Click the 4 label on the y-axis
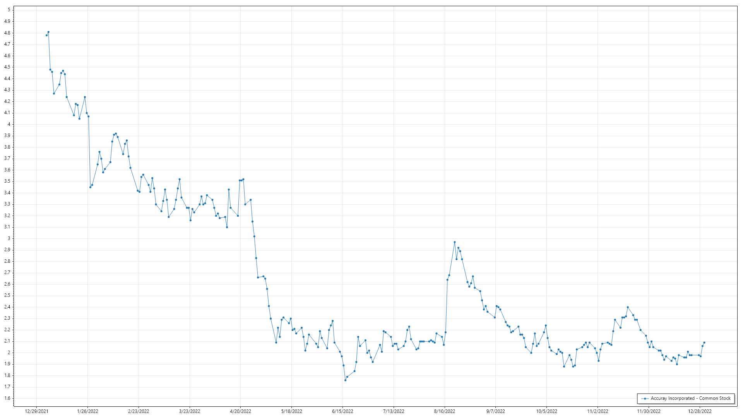Viewport: 743px width, 418px height. pyautogui.click(x=9, y=124)
